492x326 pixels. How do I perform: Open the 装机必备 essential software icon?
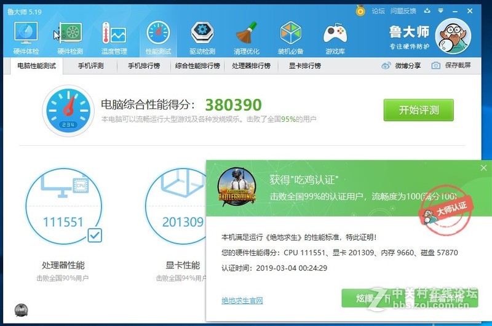point(290,38)
